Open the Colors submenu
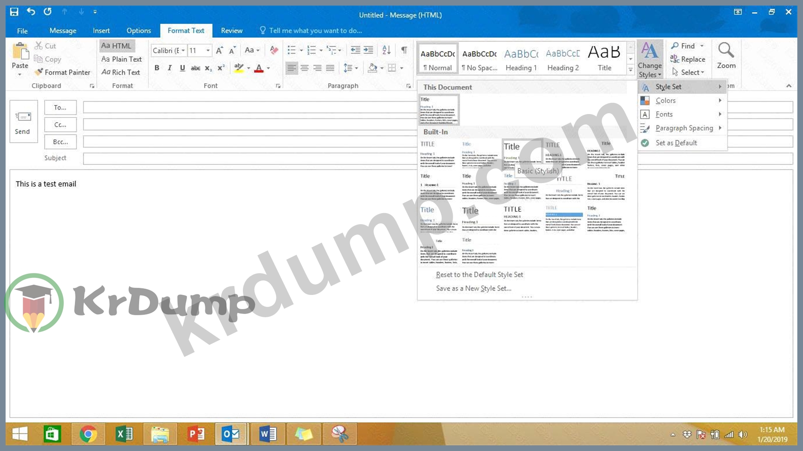The width and height of the screenshot is (803, 451). (682, 100)
